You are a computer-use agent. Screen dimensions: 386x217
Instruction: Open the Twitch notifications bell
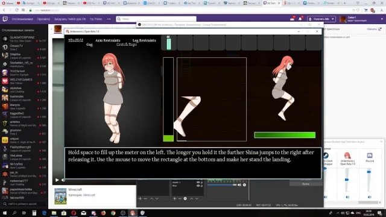[x=300, y=19]
